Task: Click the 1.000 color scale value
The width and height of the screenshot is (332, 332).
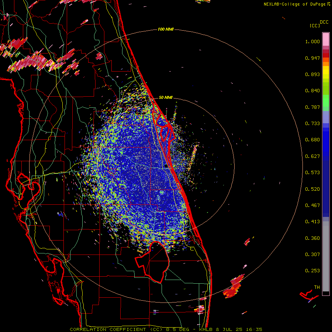Action: coord(312,41)
